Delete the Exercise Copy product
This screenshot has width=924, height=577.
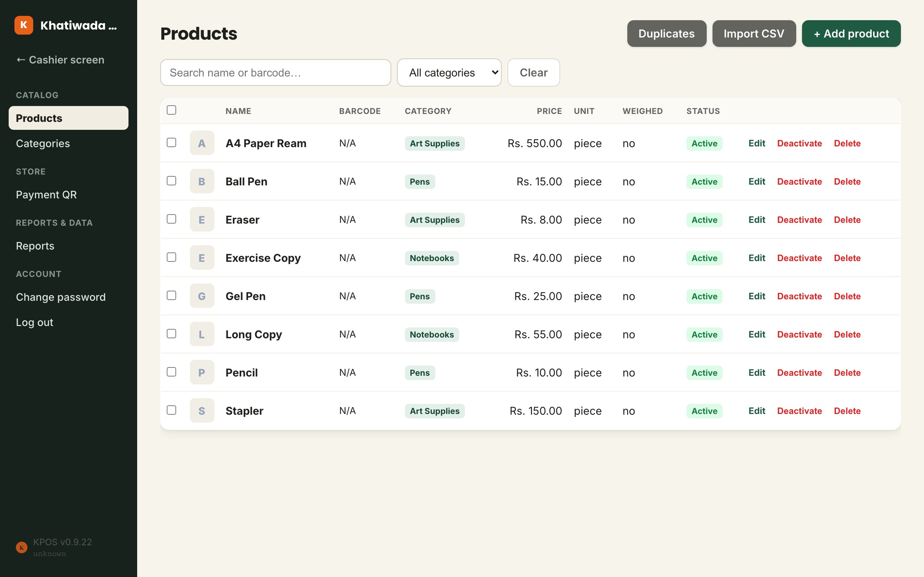pos(847,258)
